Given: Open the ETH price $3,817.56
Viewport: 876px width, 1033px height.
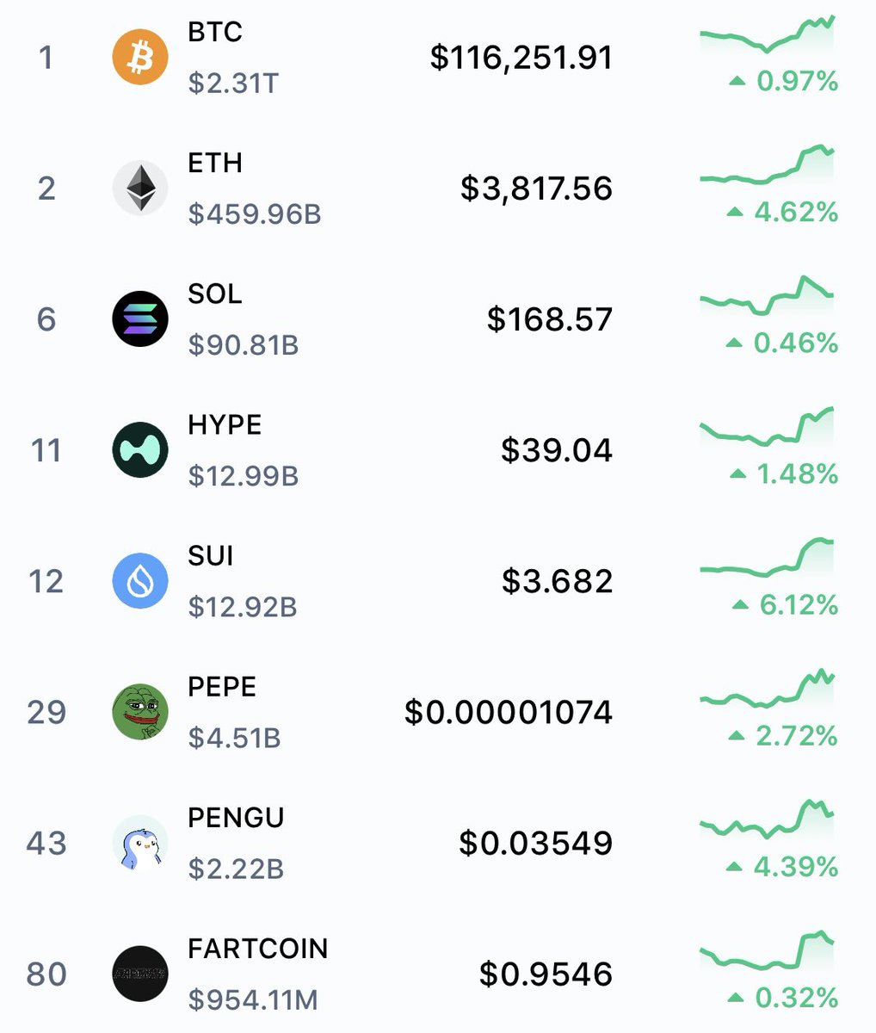Looking at the screenshot, I should click(x=537, y=189).
